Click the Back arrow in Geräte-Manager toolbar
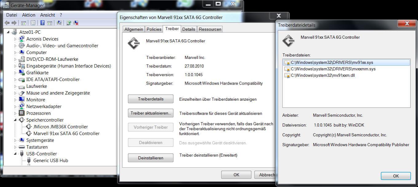This screenshot has height=187, width=418. pos(7,23)
